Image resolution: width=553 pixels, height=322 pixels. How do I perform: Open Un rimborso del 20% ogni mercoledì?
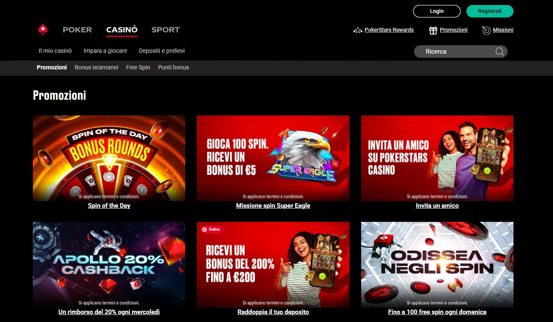109,312
